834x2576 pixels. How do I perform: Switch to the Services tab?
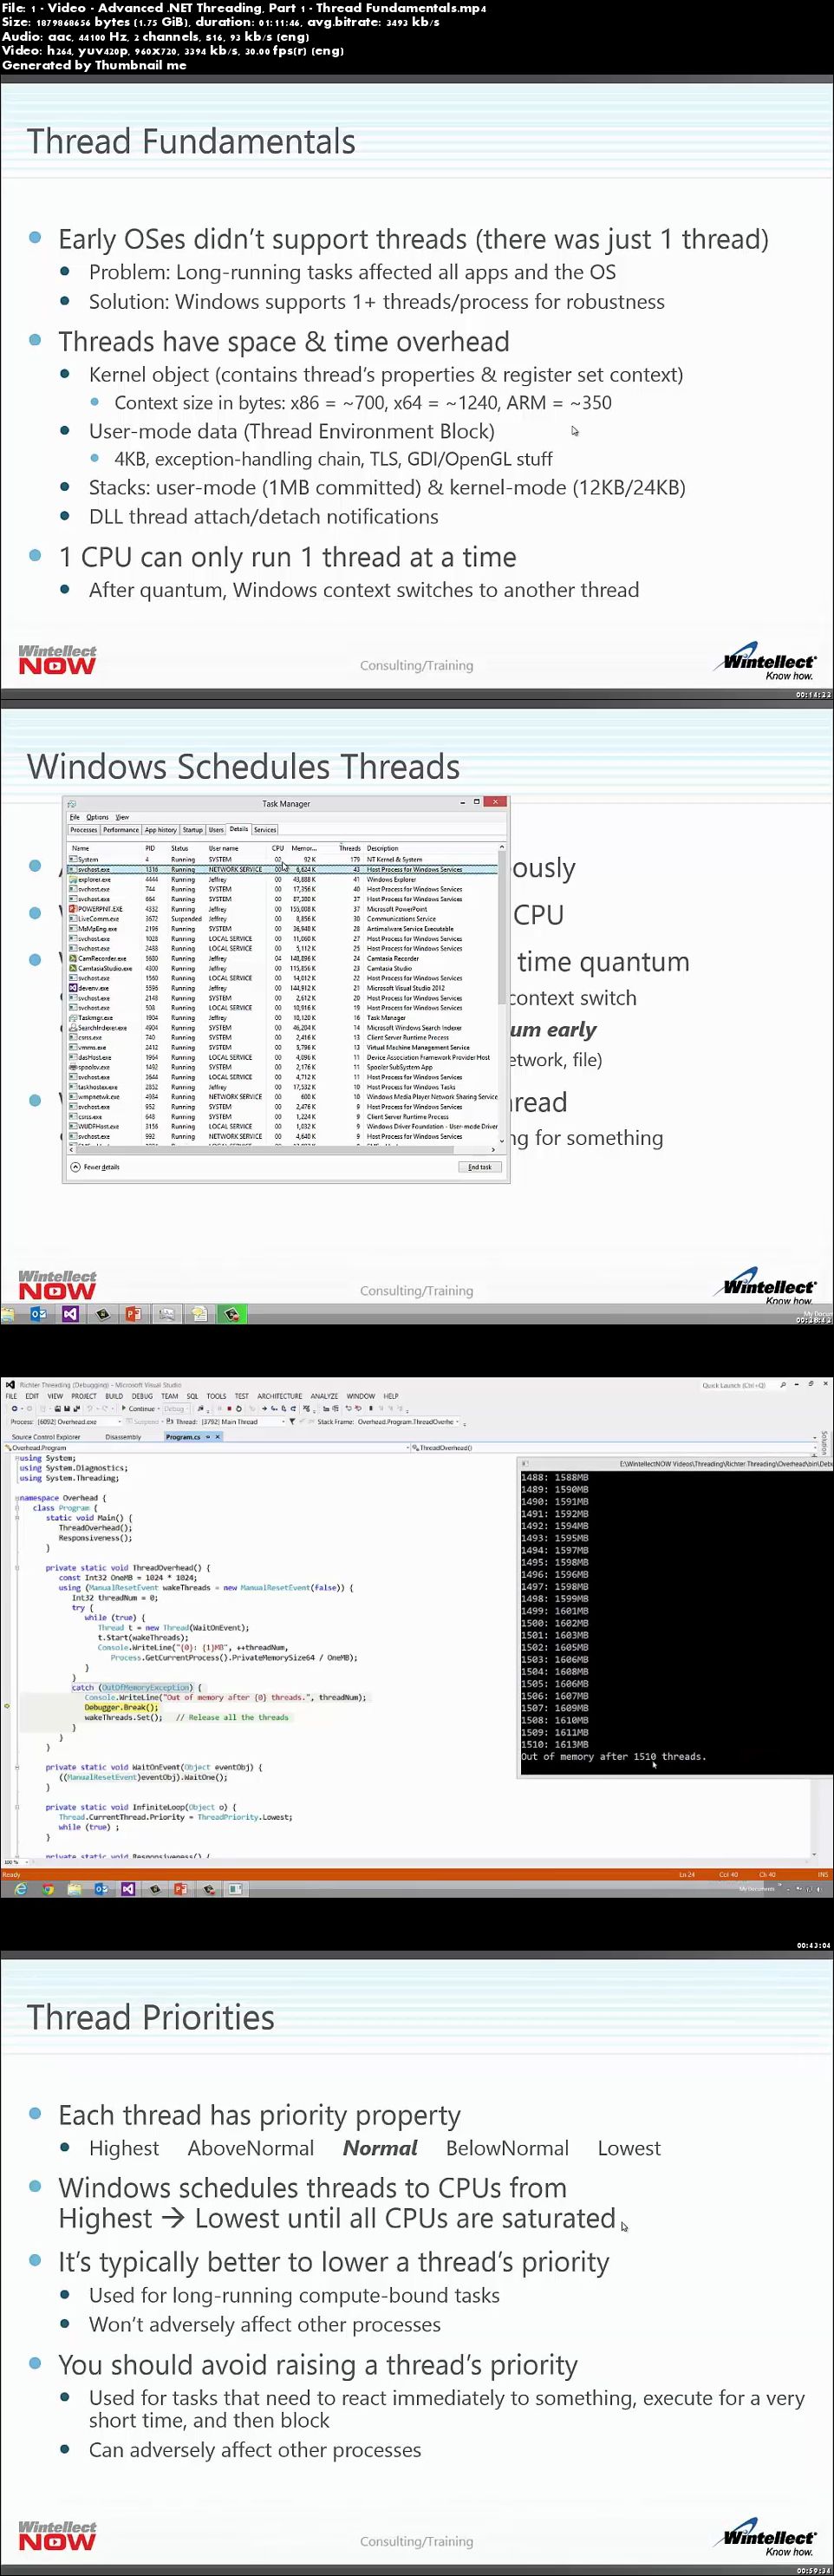265,830
